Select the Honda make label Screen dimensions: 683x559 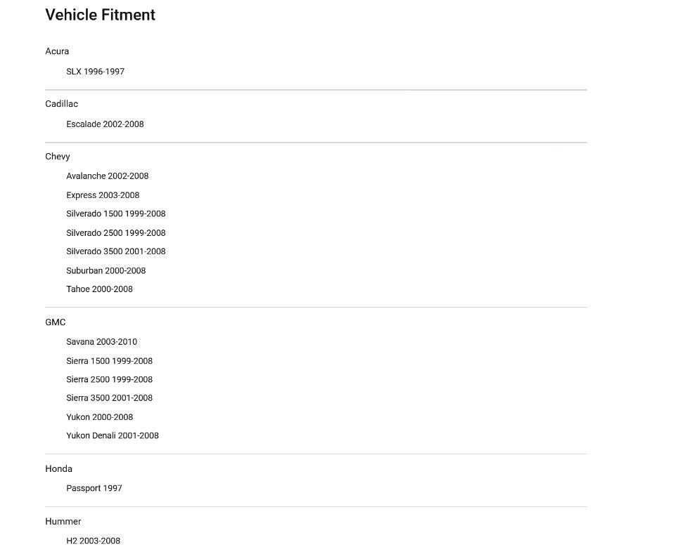(58, 469)
